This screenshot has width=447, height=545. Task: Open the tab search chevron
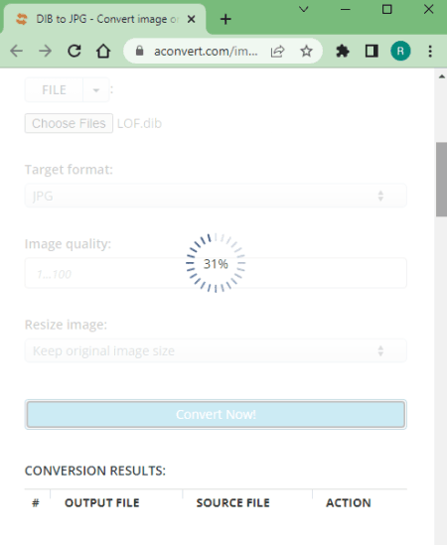[x=304, y=9]
